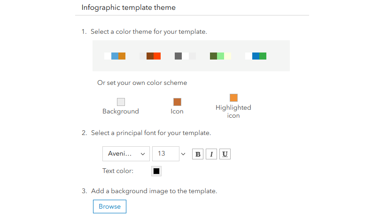Open the Avenir font family dropdown
Viewport: 388px width, 218px height.
[126, 154]
